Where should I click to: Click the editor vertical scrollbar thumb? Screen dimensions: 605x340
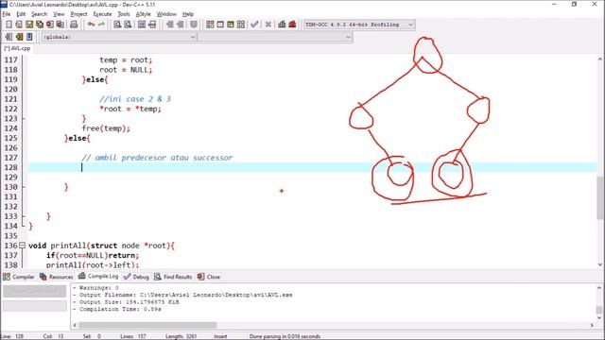600,198
